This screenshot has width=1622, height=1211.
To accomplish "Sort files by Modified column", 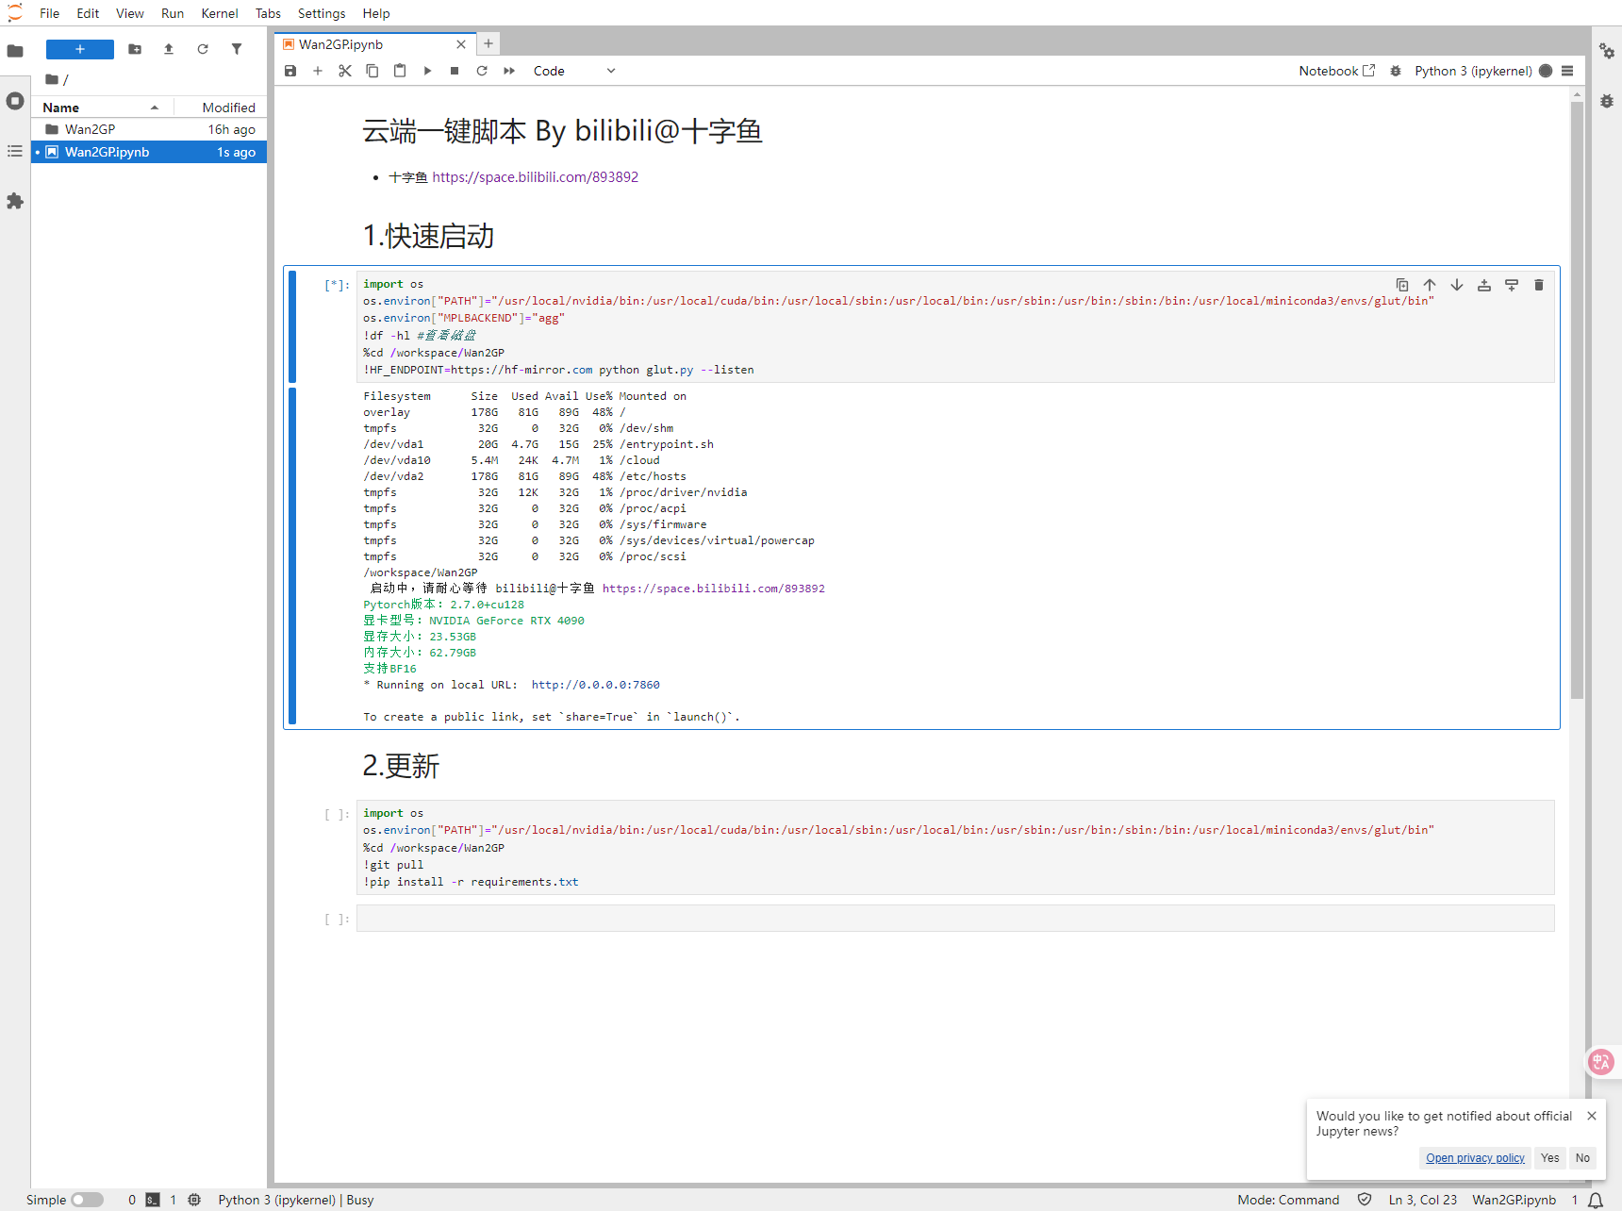I will coord(221,108).
